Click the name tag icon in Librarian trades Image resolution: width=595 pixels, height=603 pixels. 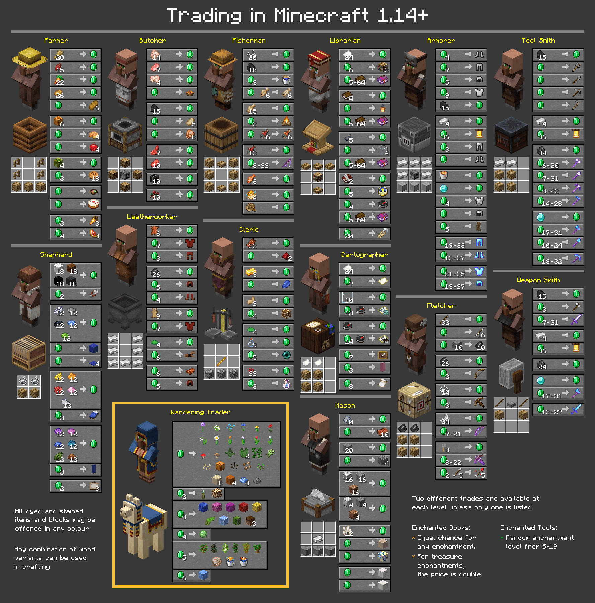pyautogui.click(x=383, y=233)
